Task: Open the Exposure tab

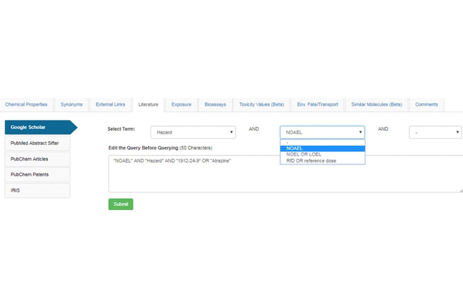Action: (181, 105)
